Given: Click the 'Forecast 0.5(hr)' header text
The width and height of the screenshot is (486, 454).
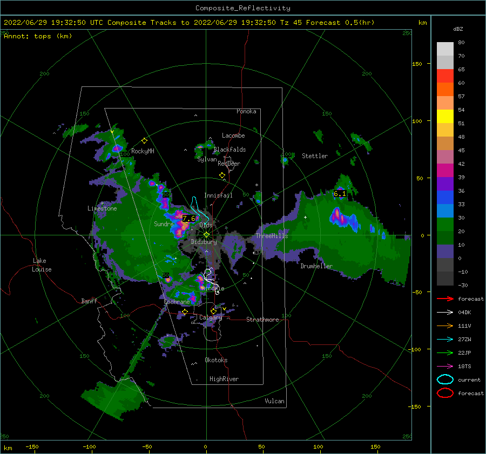Looking at the screenshot, I should 340,23.
